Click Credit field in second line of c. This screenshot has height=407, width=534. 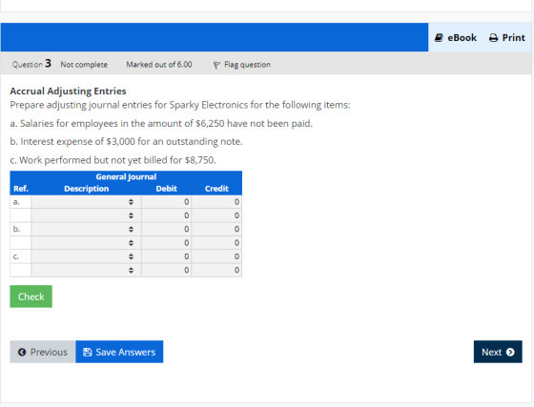pos(216,270)
